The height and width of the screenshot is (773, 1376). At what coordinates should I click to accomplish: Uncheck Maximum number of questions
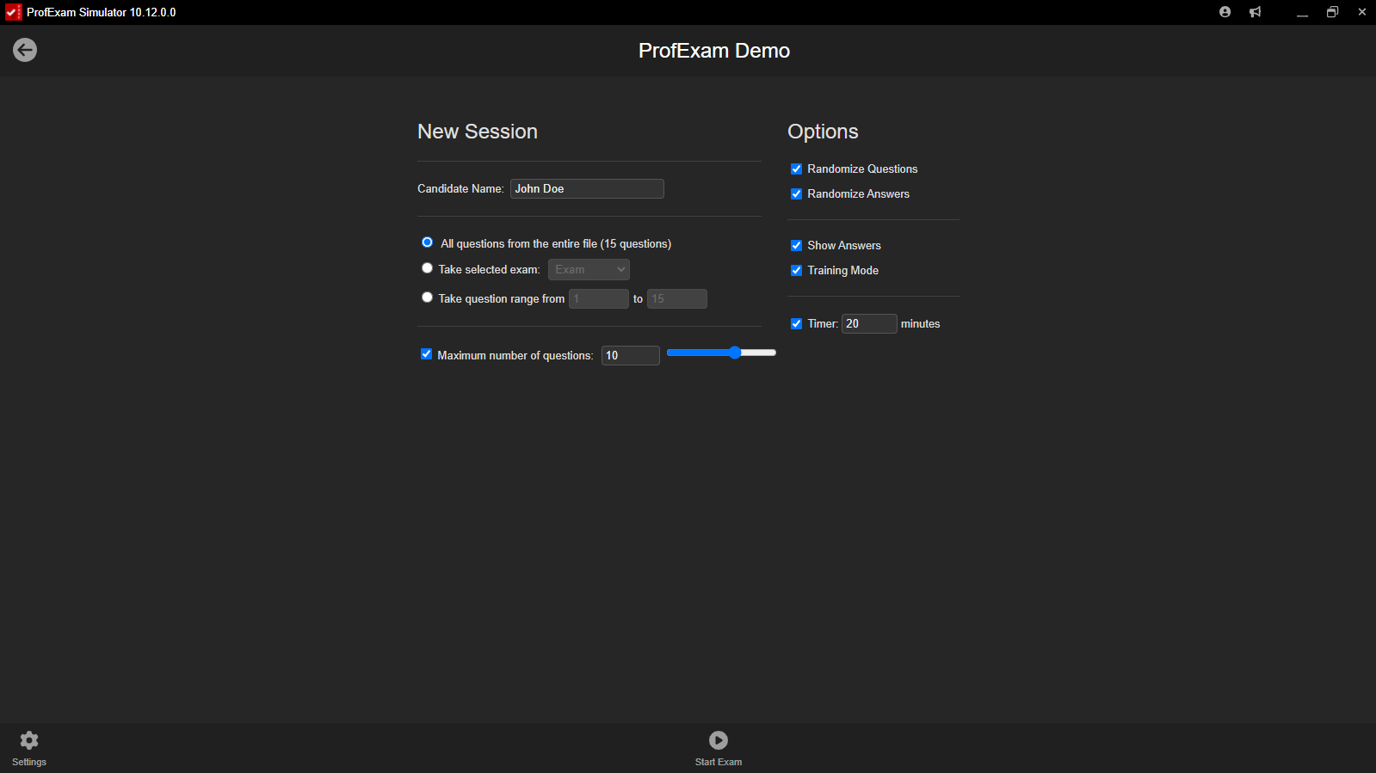(x=426, y=354)
